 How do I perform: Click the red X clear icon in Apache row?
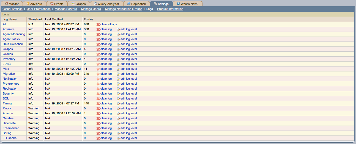98,113
